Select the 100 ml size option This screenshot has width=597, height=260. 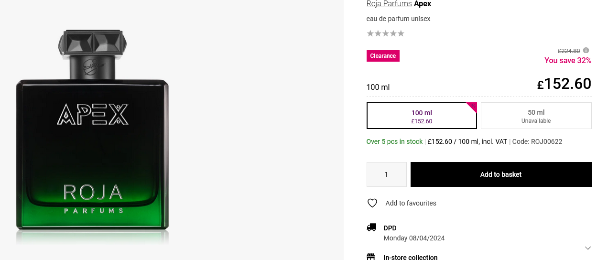click(x=422, y=116)
